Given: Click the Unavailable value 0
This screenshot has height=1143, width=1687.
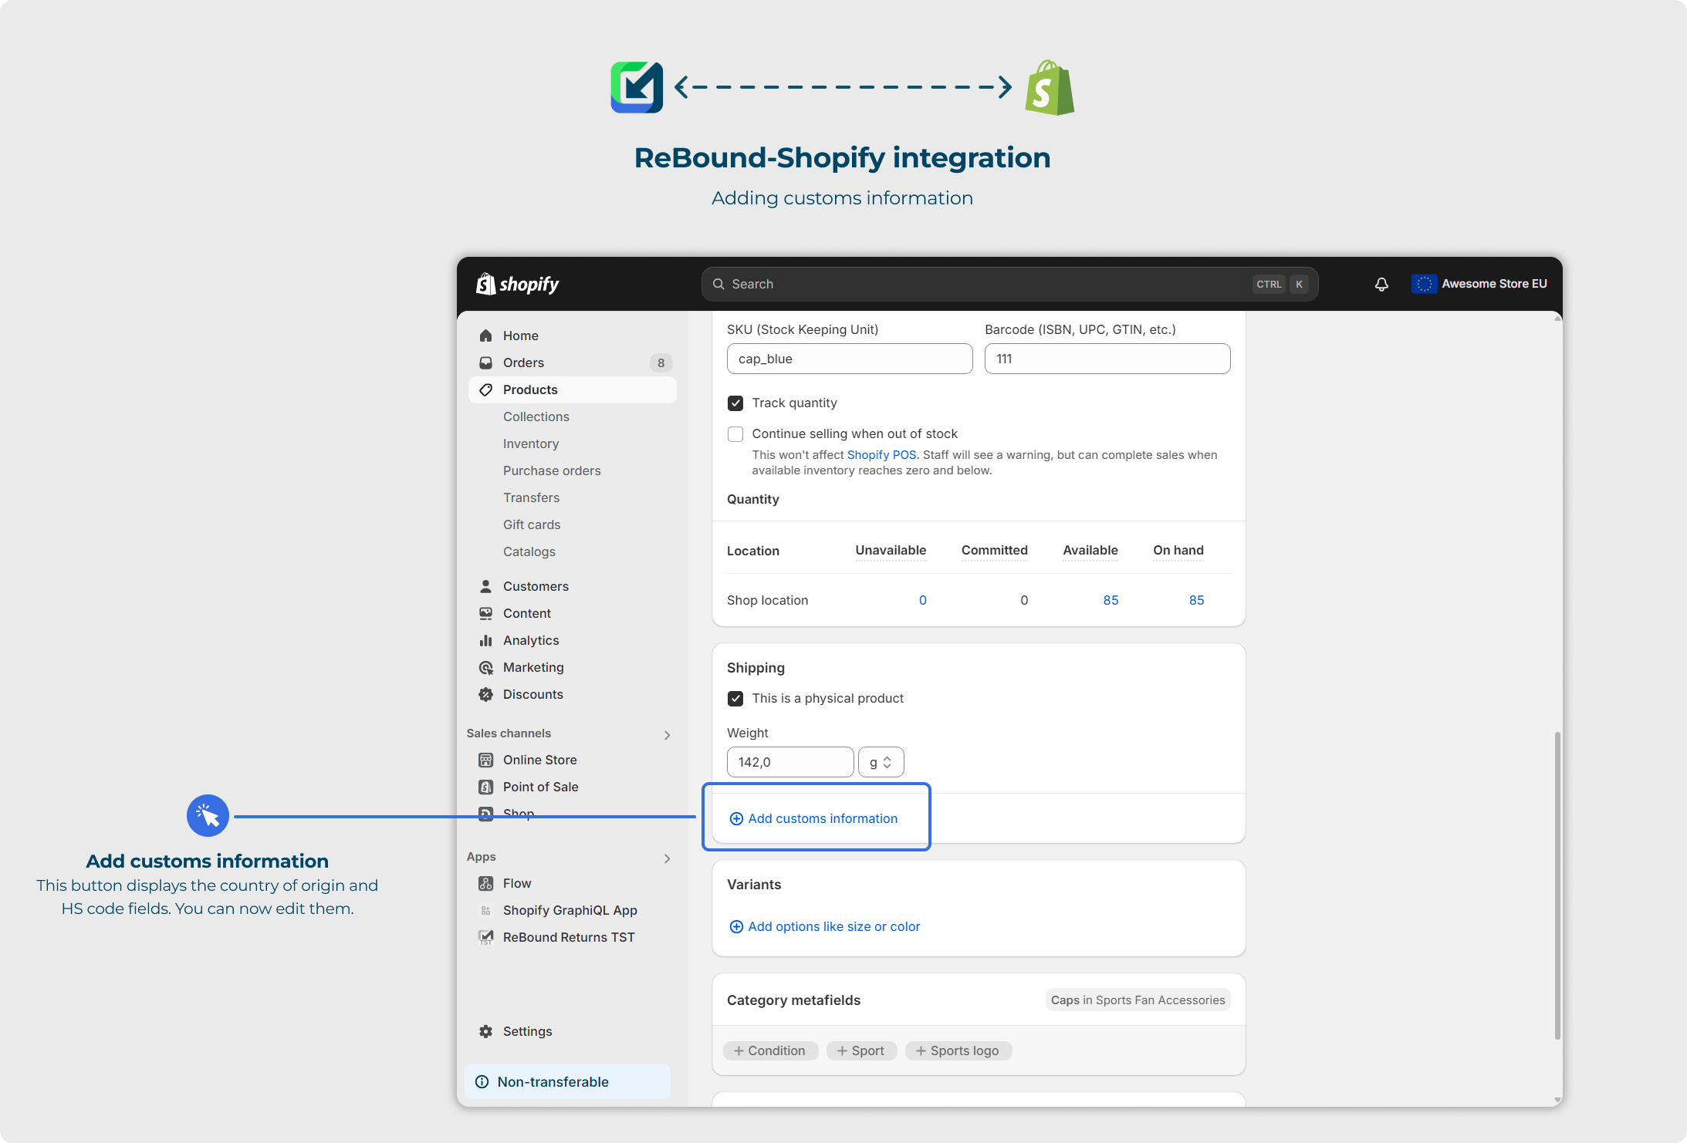Looking at the screenshot, I should pyautogui.click(x=922, y=600).
